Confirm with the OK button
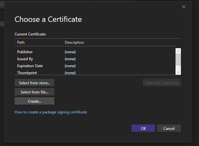 coord(143,128)
